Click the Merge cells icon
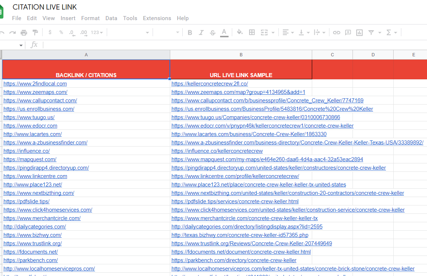427x276 pixels. (264, 33)
